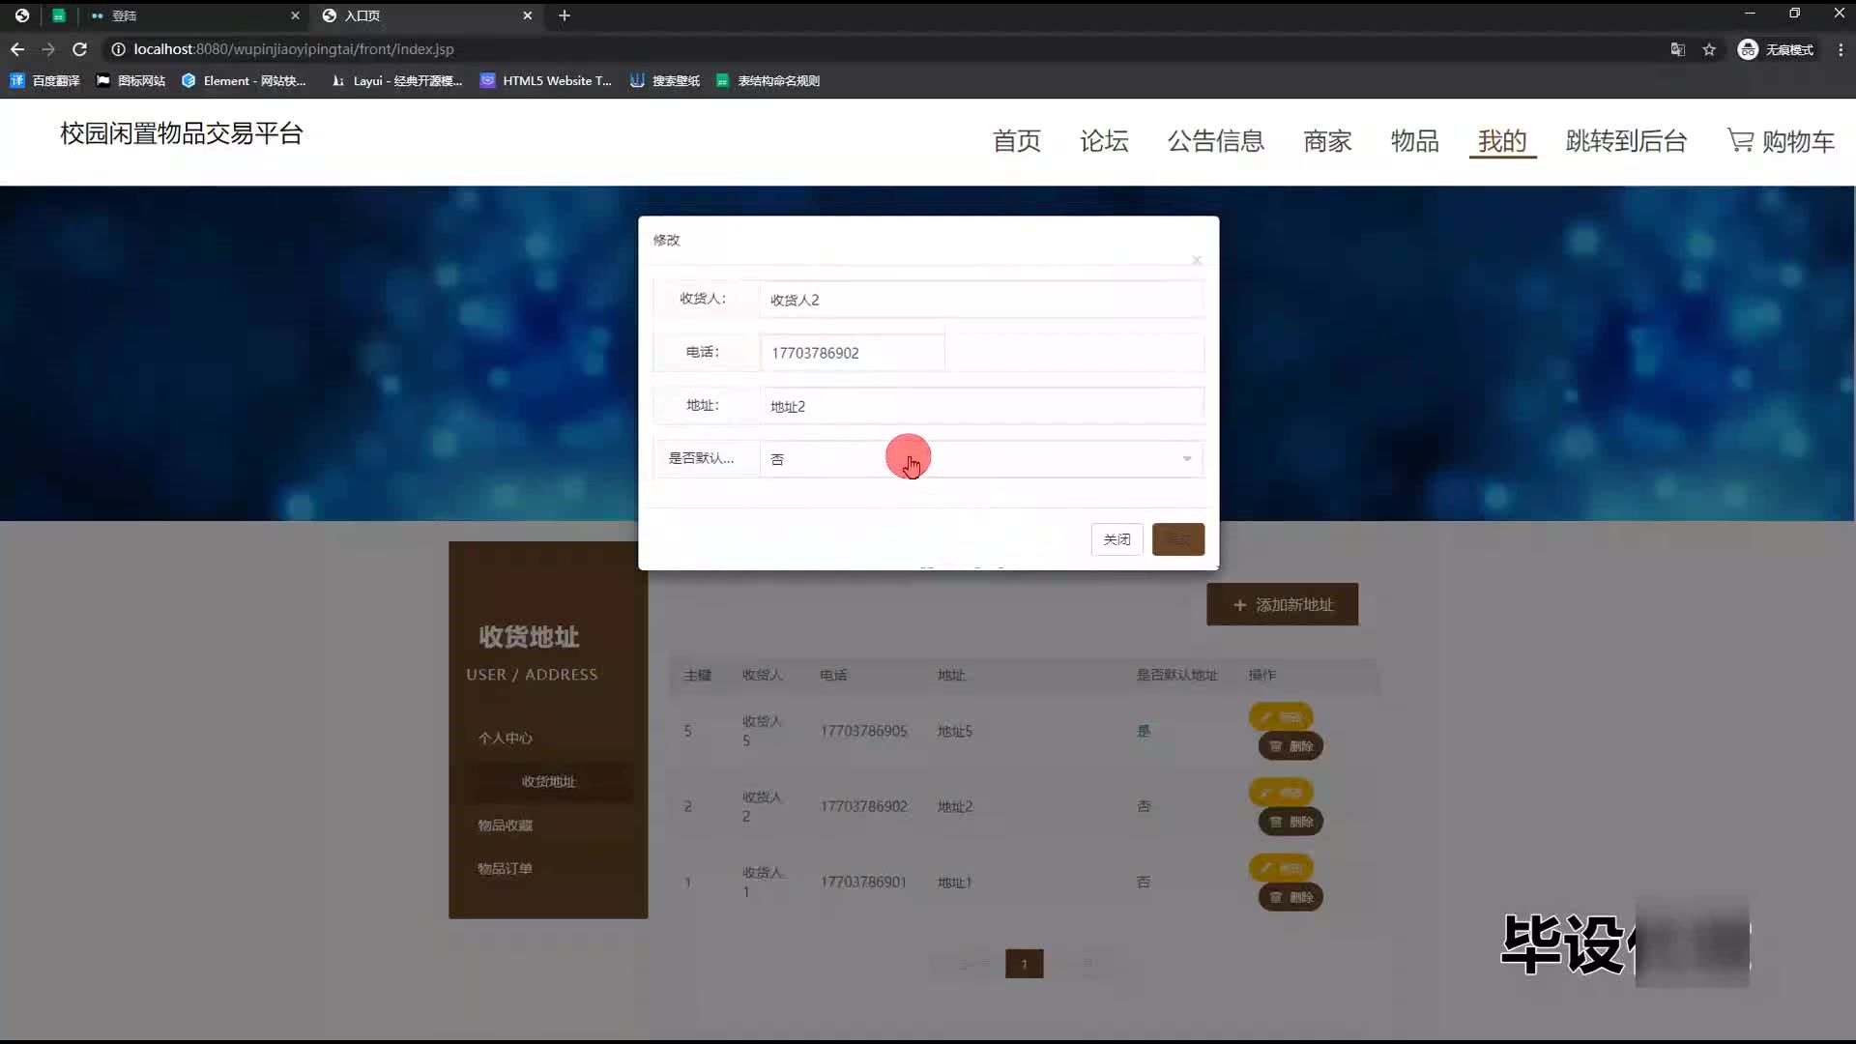
Task: Go to the 论坛 nav item
Action: (x=1104, y=141)
